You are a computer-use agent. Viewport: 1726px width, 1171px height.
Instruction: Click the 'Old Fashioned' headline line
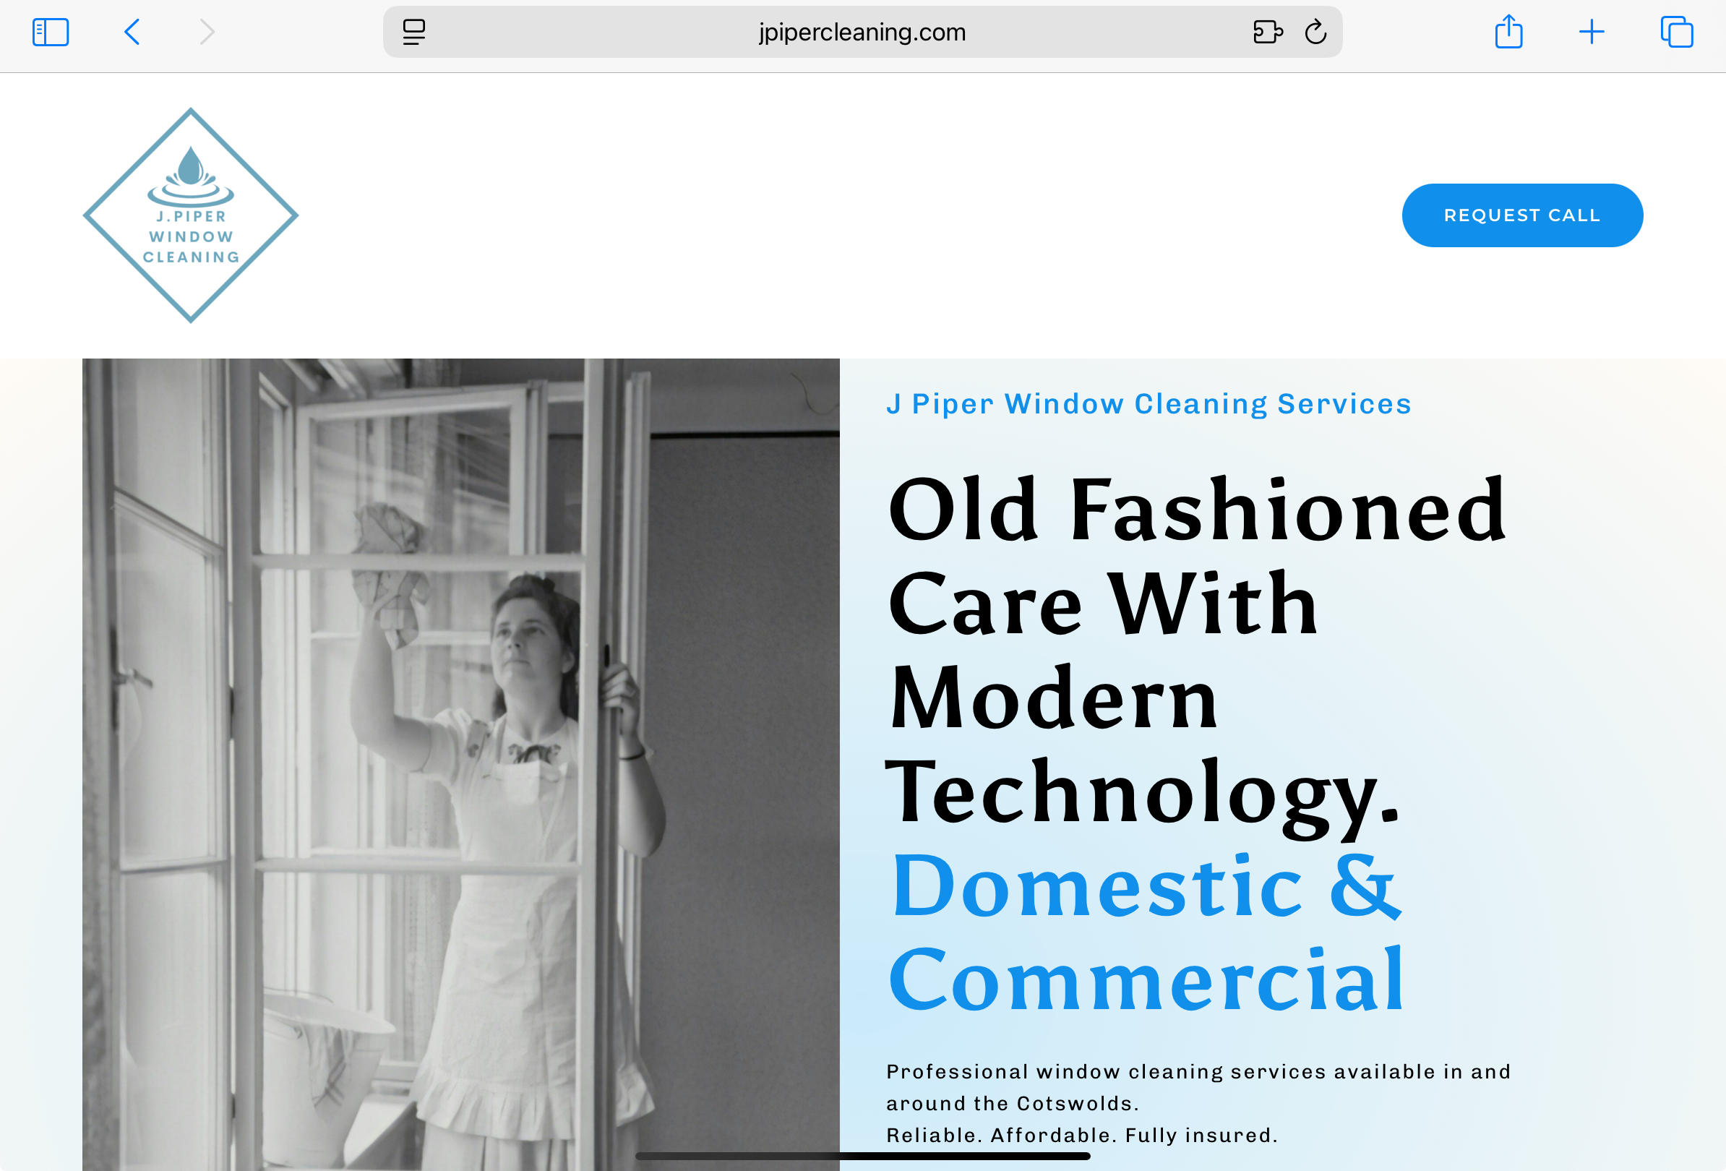[1195, 511]
